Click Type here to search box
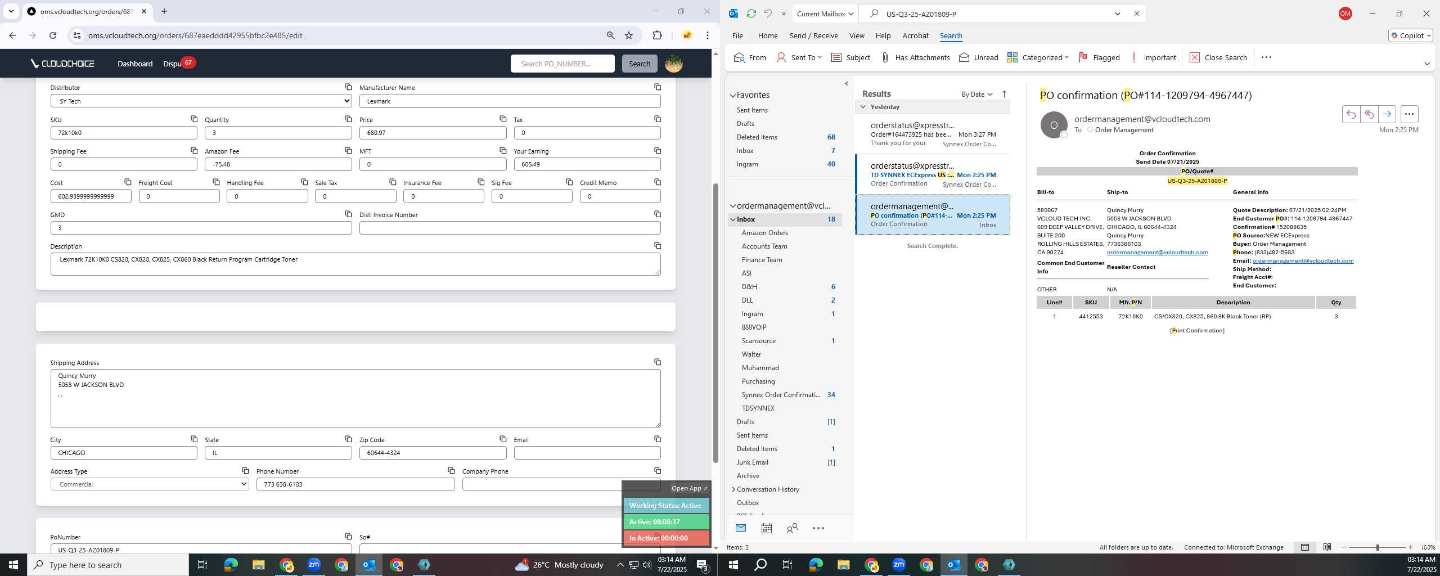Image resolution: width=1440 pixels, height=576 pixels. 108,565
